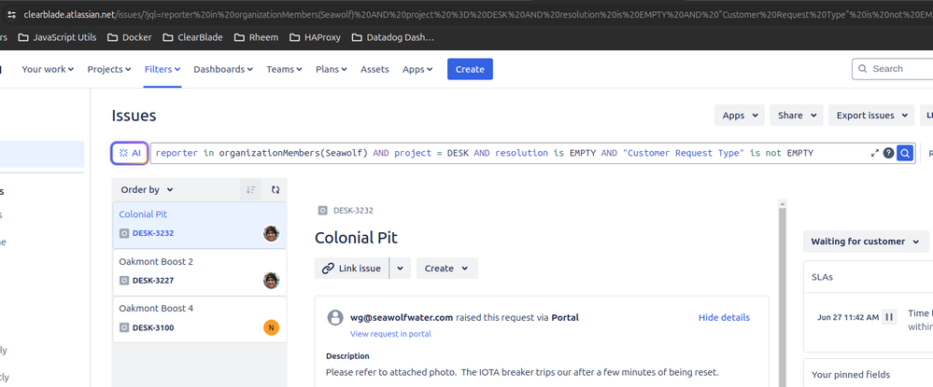Go to Assets in top navigation
The width and height of the screenshot is (933, 387).
coord(375,70)
